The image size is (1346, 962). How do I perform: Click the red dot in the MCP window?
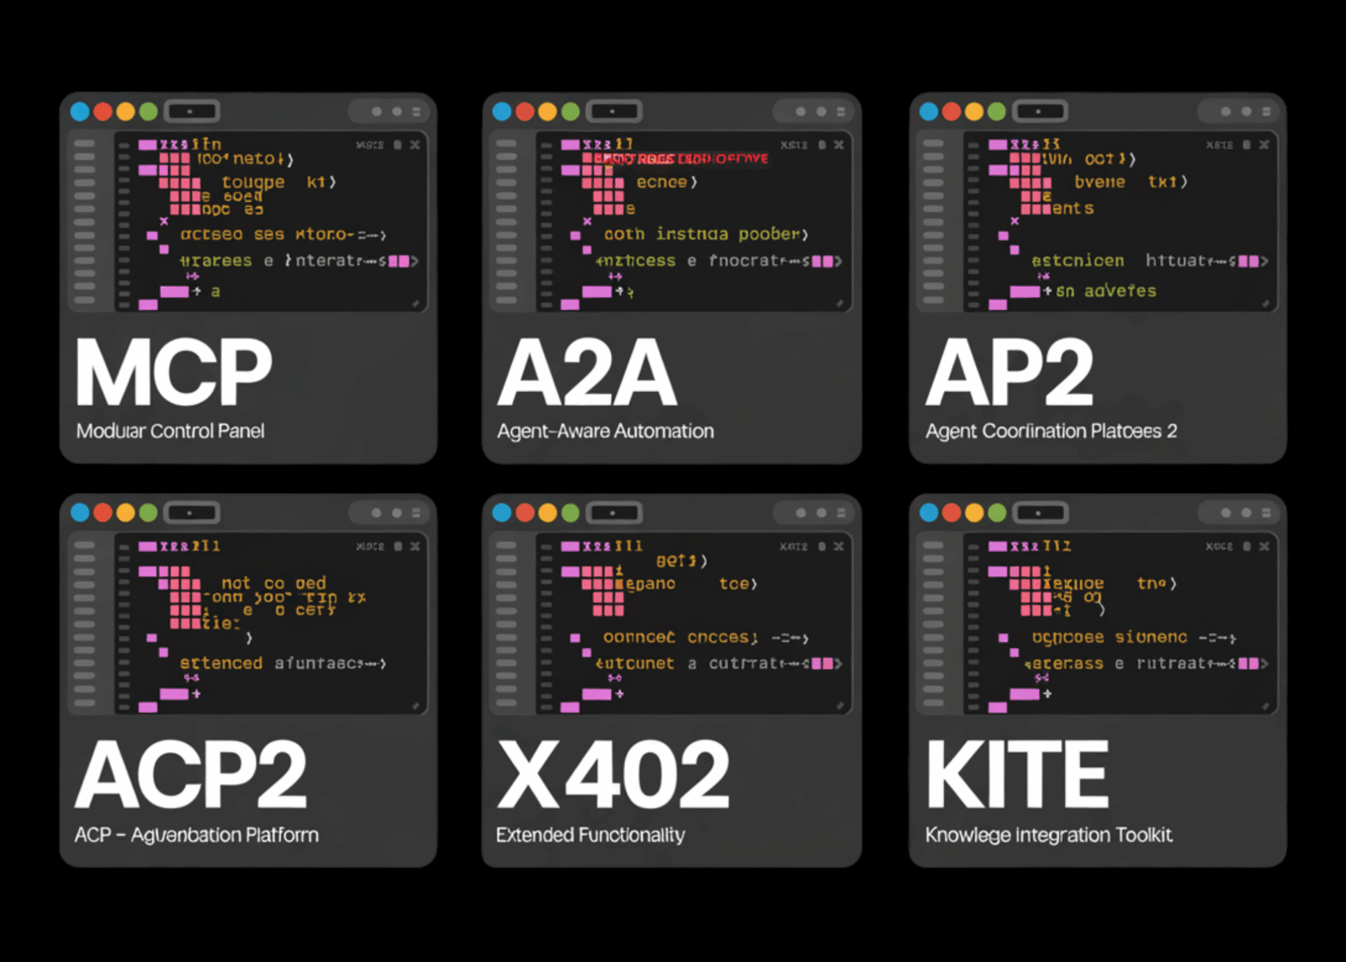[103, 112]
